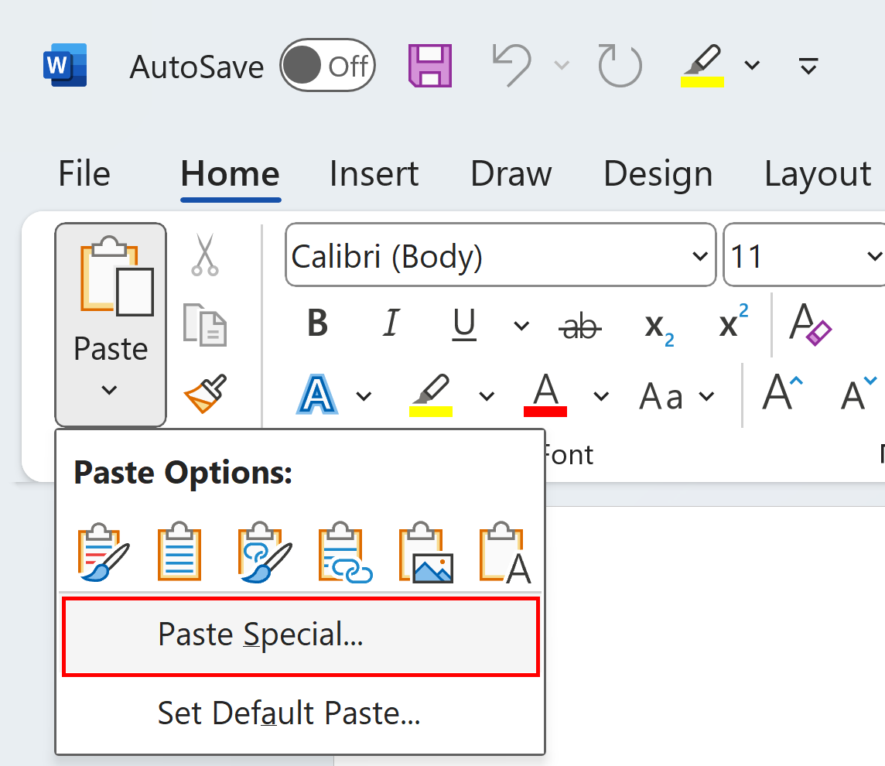
Task: Open Customize Quick Access Toolbar menu
Action: click(x=808, y=66)
